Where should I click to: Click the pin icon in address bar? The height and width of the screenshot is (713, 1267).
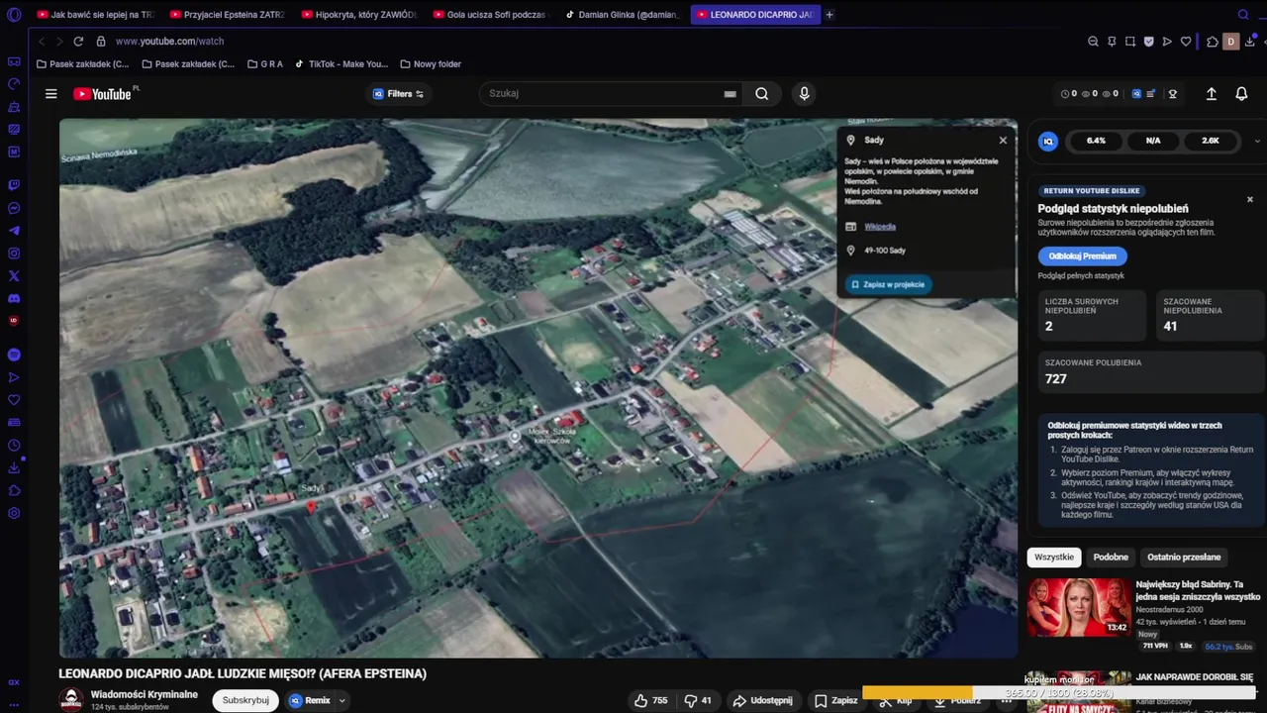click(1112, 42)
